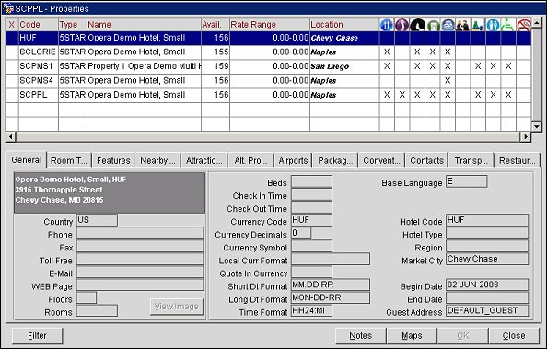Open property Notes
Viewport: 547px width, 349px height.
(x=361, y=336)
